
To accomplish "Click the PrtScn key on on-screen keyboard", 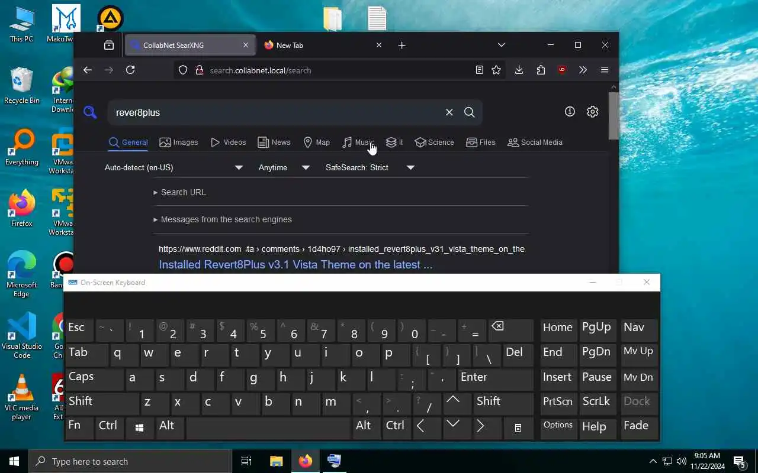I will 558,404.
